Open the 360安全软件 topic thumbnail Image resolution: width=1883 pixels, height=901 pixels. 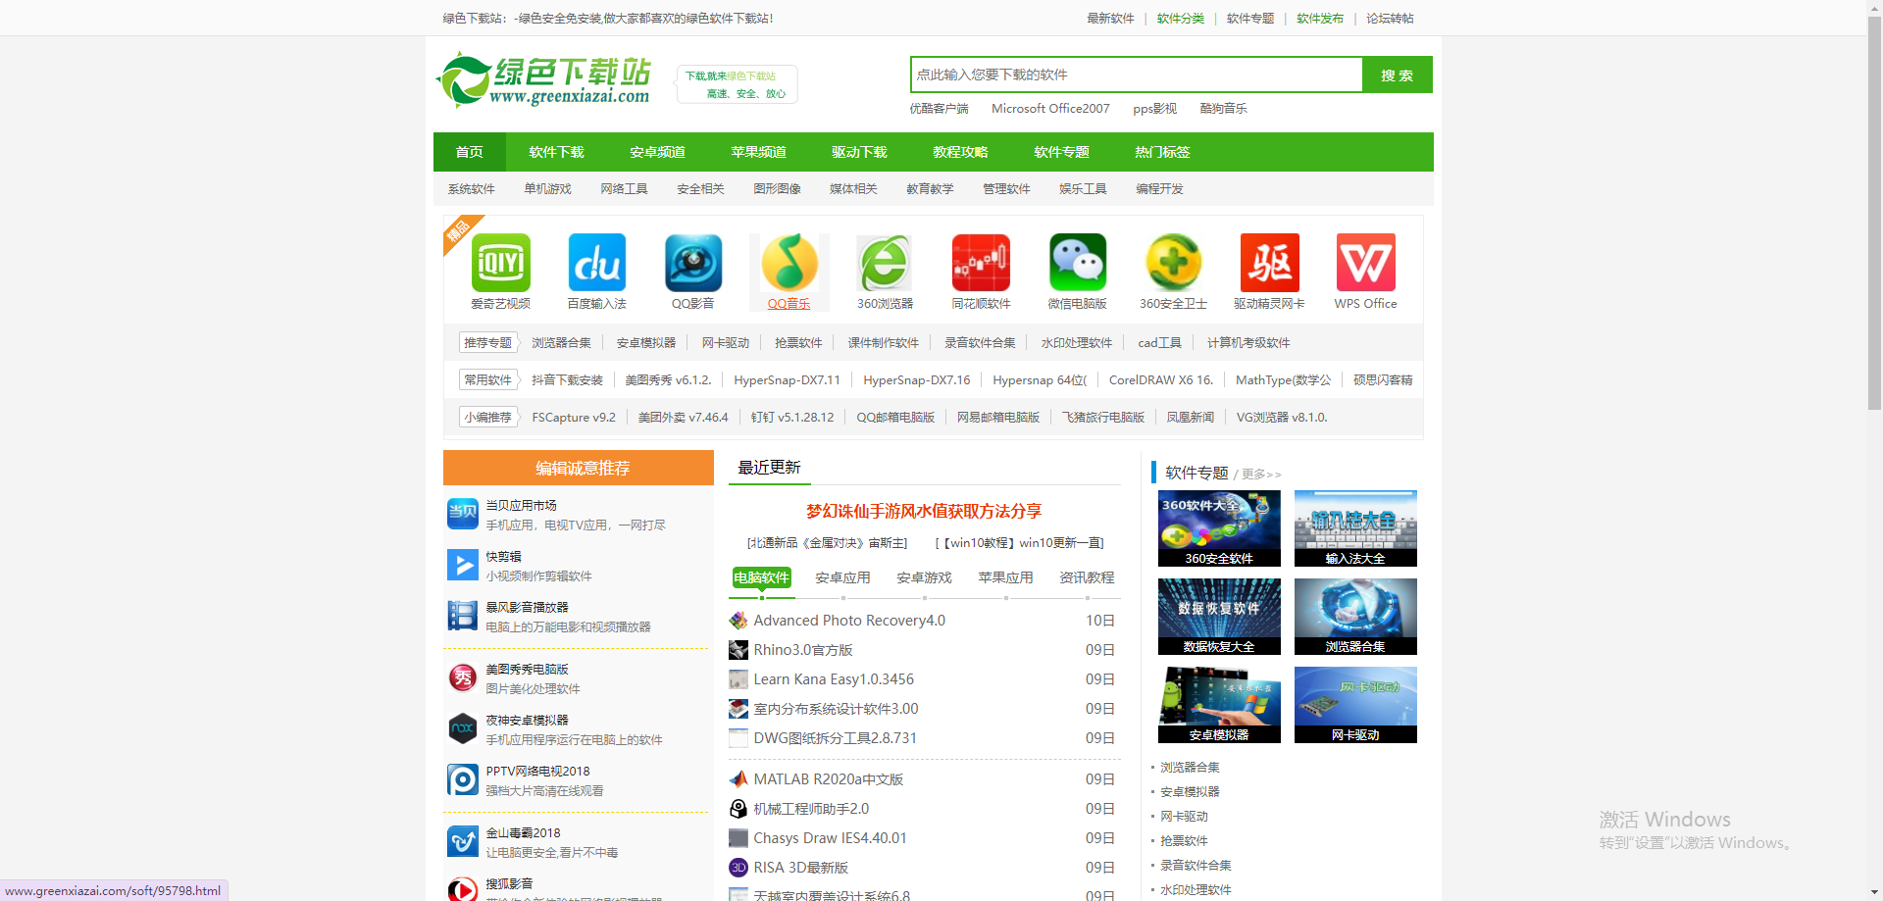point(1219,528)
